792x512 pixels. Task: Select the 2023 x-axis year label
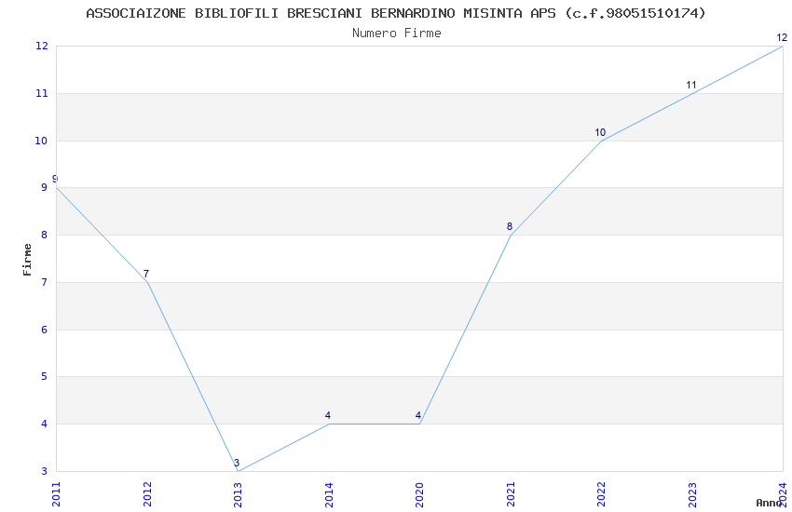pos(692,494)
